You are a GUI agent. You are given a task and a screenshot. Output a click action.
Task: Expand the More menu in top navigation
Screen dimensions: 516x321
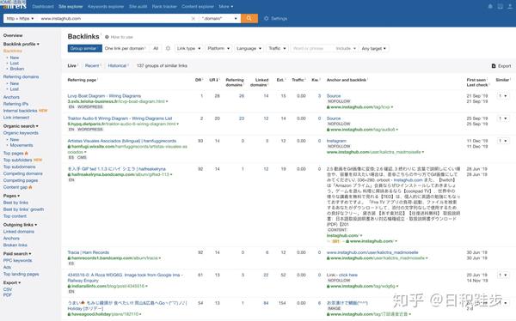click(225, 6)
